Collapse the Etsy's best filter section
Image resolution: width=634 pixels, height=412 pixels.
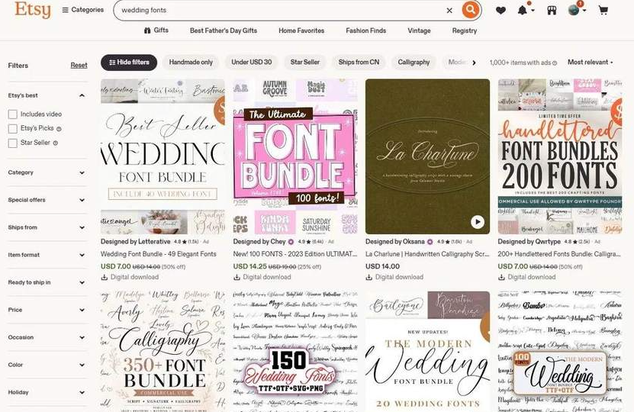(x=47, y=95)
